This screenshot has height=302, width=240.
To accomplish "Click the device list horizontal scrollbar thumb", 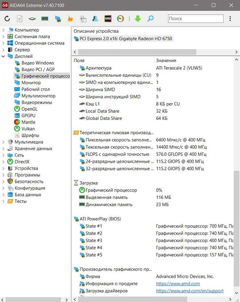I will [x=137, y=52].
